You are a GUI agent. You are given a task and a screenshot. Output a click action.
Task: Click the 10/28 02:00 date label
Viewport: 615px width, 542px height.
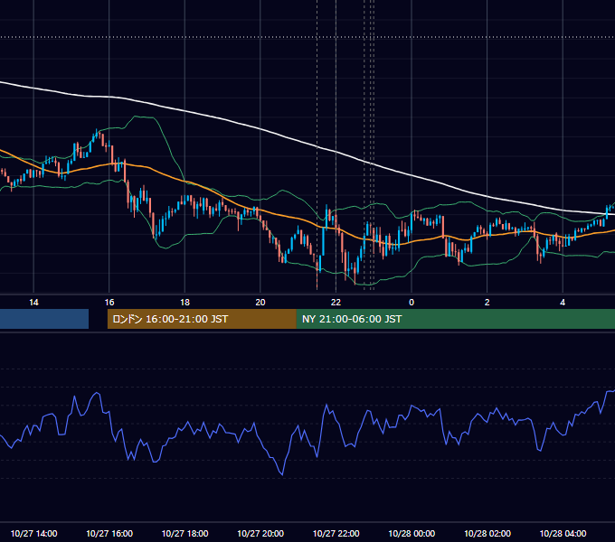point(487,533)
